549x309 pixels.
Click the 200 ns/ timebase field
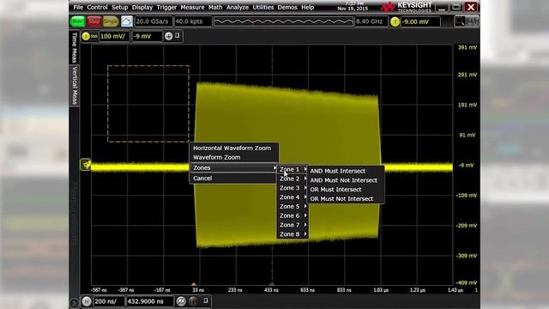(x=109, y=301)
